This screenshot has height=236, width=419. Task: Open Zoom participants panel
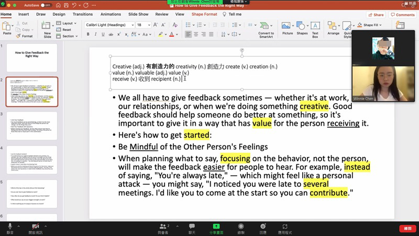coord(163,229)
